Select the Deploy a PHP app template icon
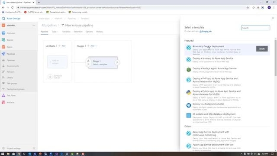 coord(189,80)
